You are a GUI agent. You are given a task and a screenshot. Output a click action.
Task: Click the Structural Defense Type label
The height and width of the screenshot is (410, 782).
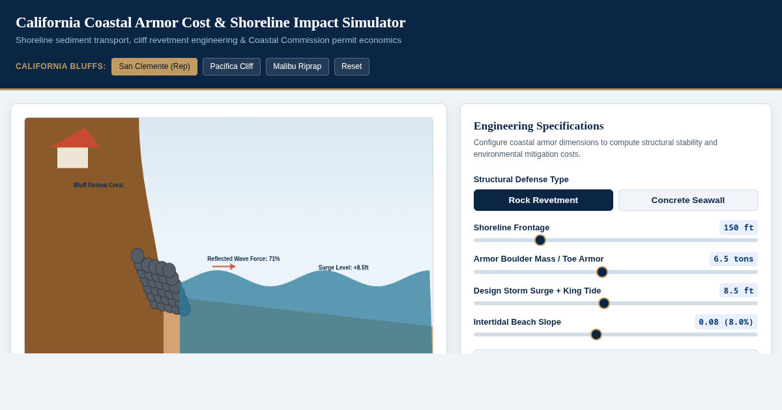coord(521,180)
